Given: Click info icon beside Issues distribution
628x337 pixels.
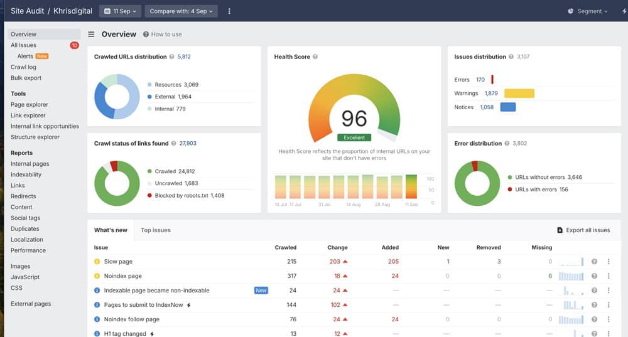Looking at the screenshot, I should [511, 57].
